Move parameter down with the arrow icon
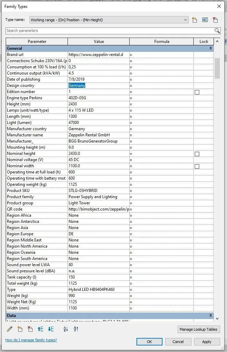The width and height of the screenshot is (227, 352). (51, 329)
